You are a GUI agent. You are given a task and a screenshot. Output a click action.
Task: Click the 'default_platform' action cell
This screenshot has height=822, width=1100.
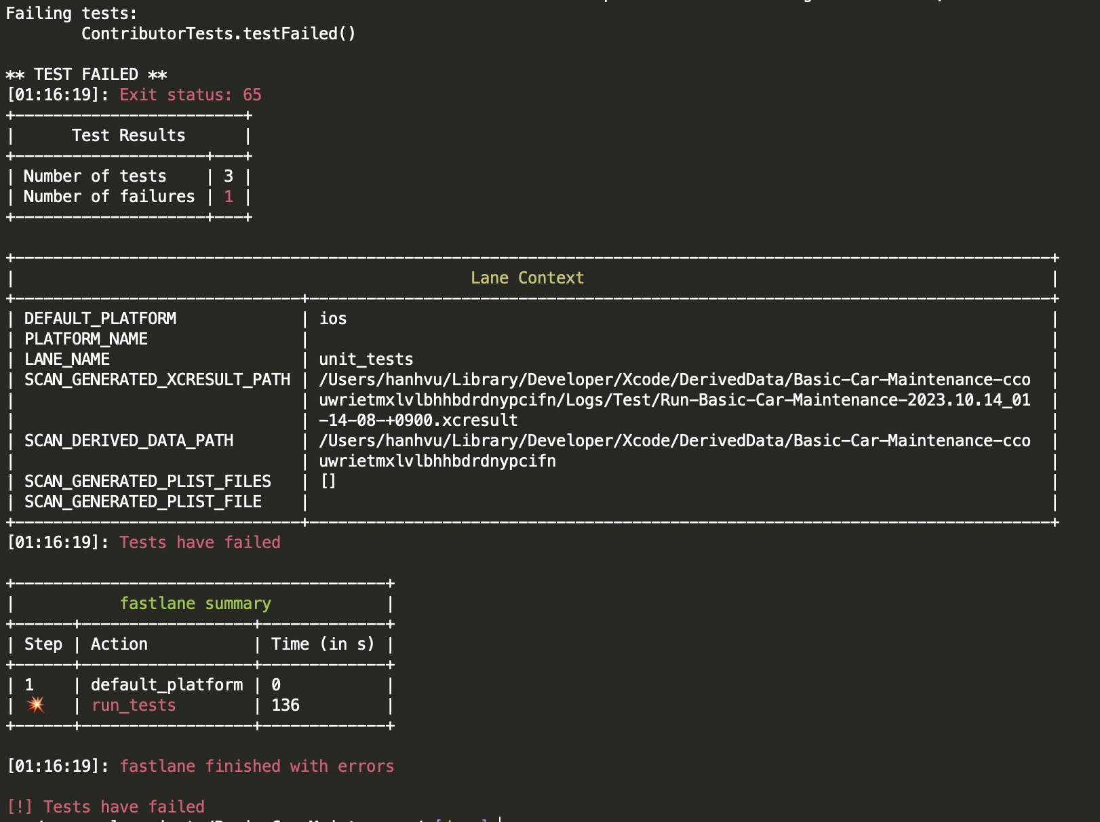pyautogui.click(x=167, y=685)
